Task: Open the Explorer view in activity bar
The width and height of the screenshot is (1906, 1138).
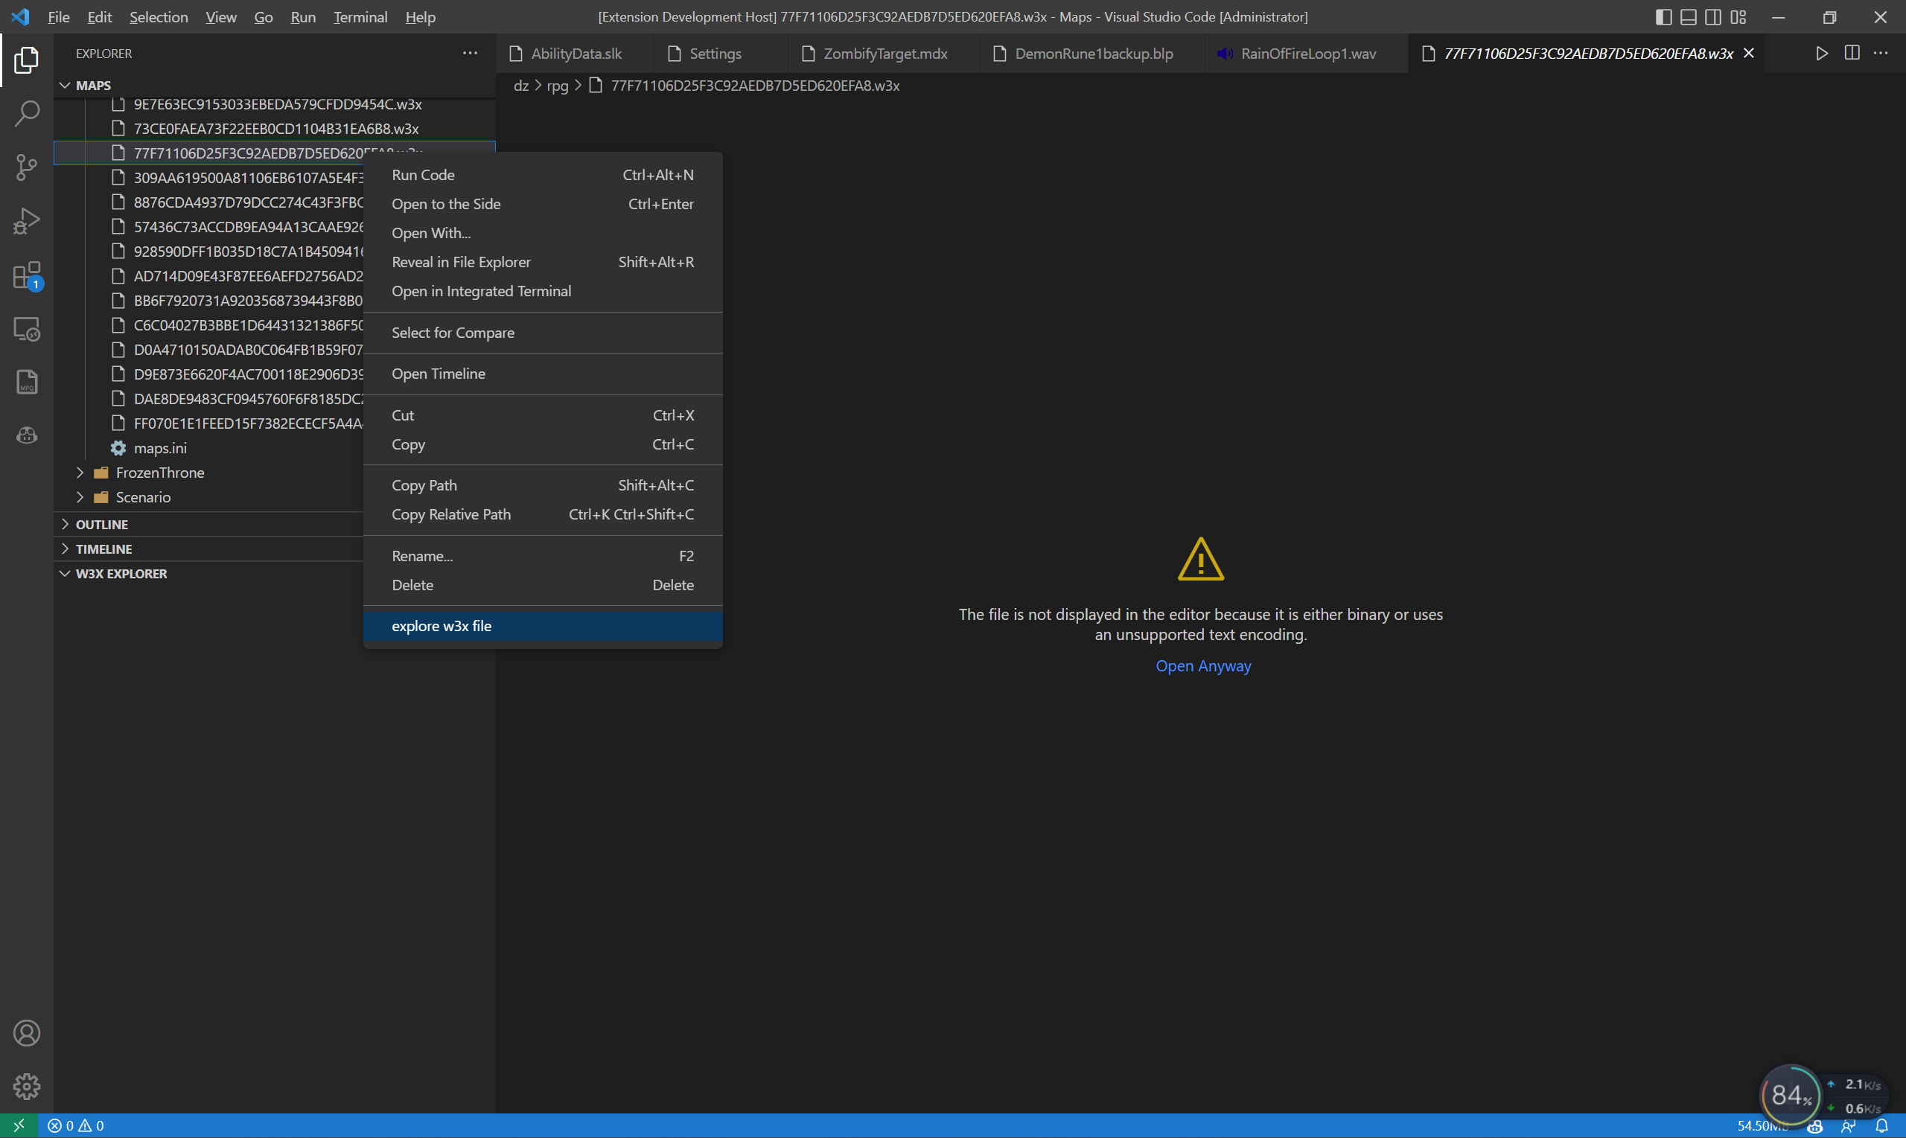Action: (x=26, y=60)
